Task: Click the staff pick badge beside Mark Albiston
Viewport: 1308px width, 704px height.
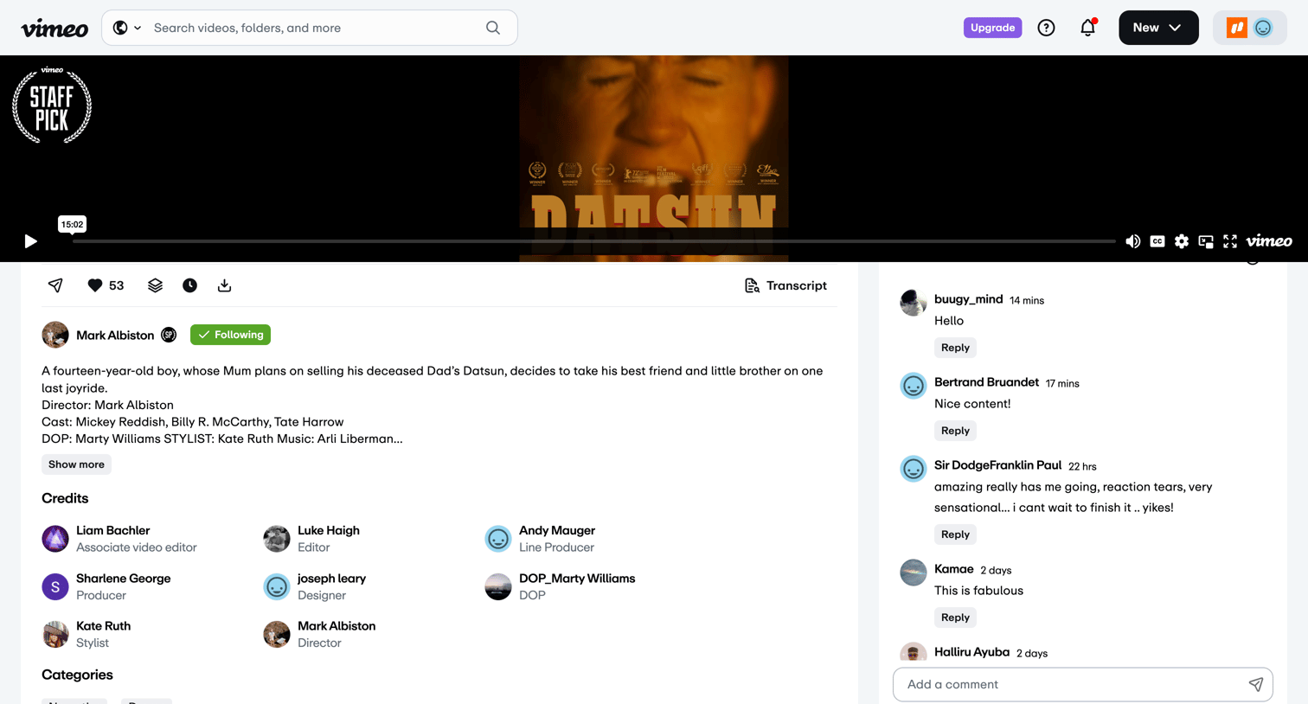Action: (x=169, y=335)
